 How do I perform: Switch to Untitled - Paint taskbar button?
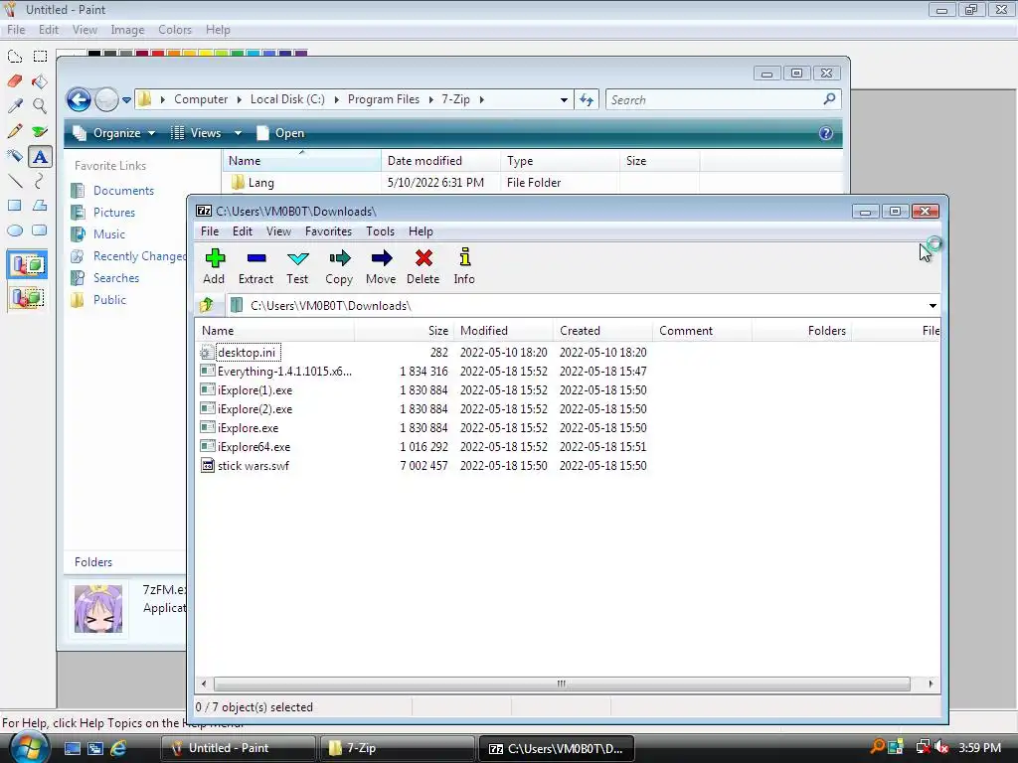tap(237, 748)
